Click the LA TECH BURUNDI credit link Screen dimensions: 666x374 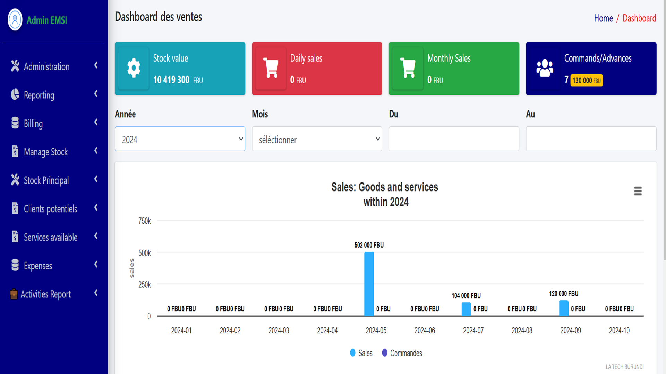click(x=624, y=367)
